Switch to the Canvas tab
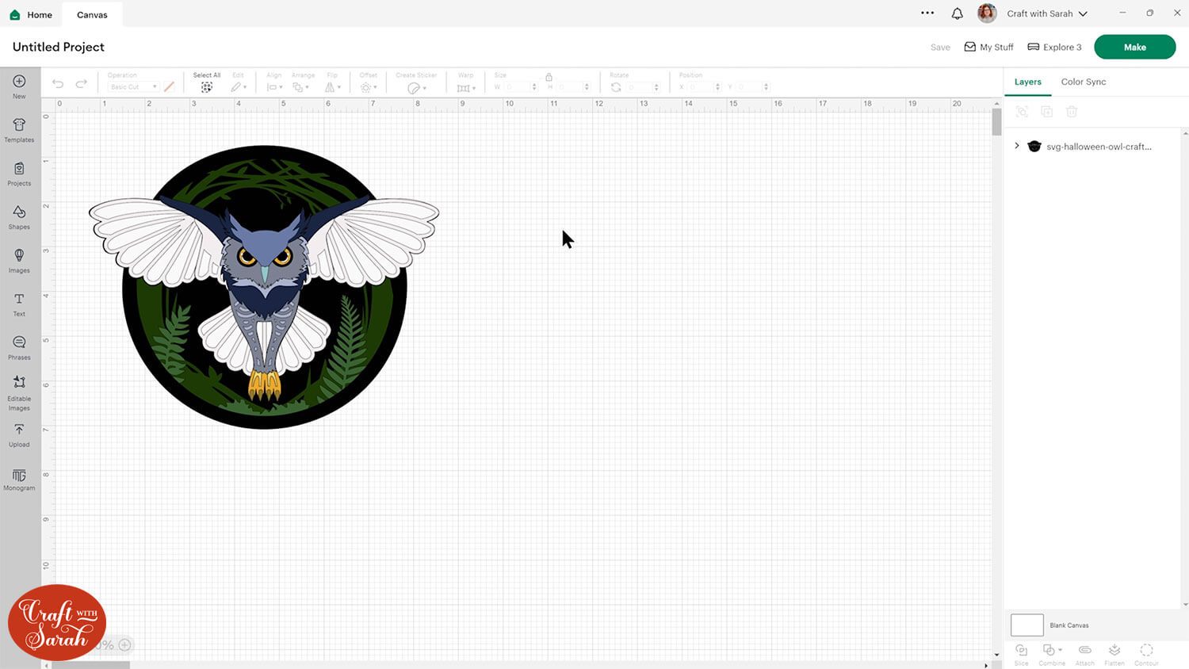The height and width of the screenshot is (669, 1189). point(92,14)
